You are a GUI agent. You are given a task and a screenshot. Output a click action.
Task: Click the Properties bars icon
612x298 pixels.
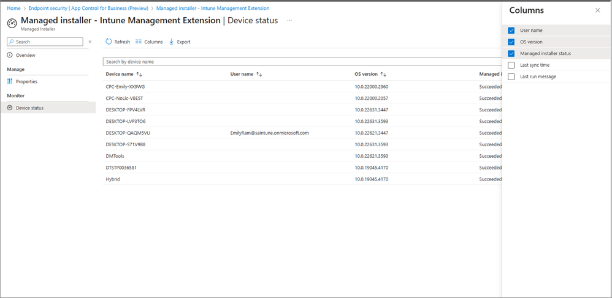tap(10, 81)
